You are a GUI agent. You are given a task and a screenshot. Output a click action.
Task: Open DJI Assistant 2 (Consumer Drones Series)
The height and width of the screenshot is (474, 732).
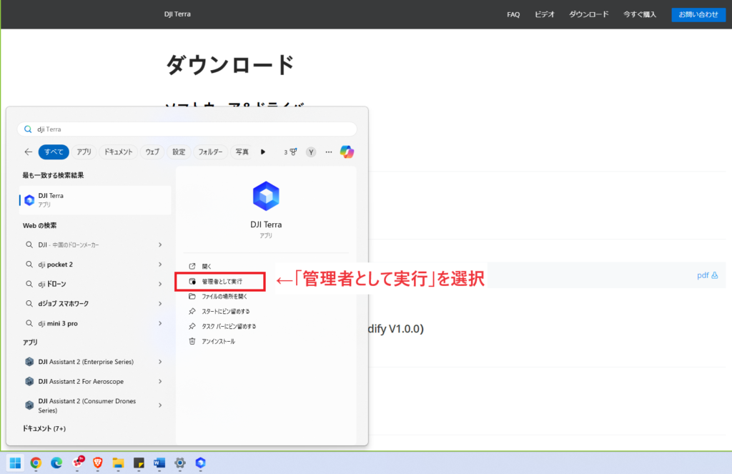[86, 405]
